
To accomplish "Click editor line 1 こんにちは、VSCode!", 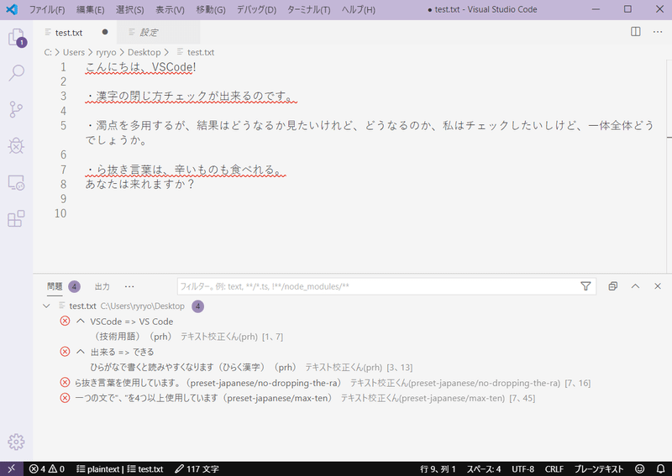I will coord(140,67).
